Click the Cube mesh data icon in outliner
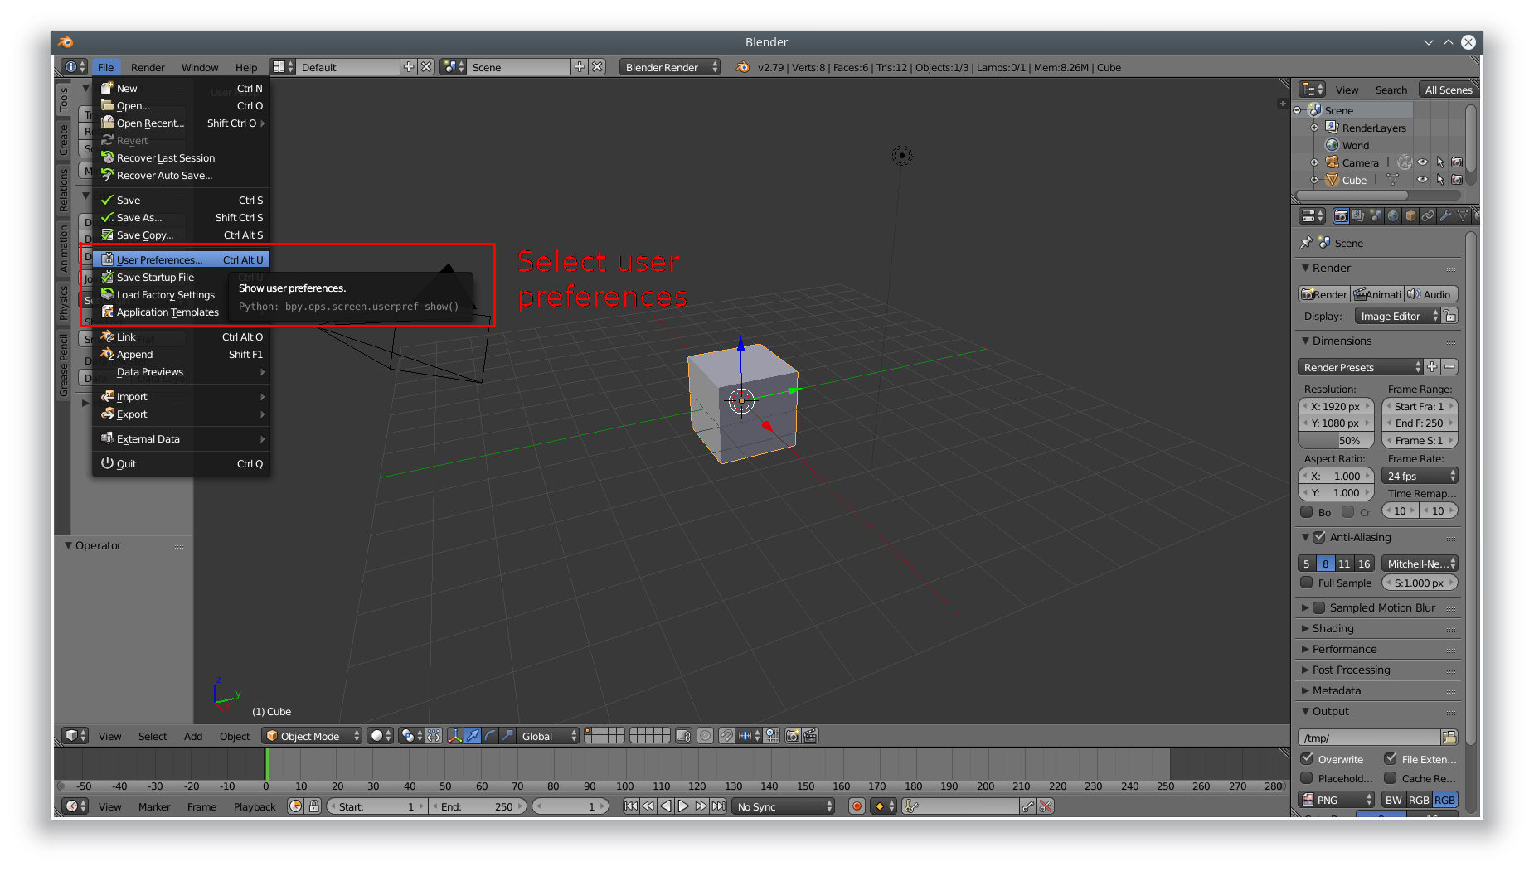Screen dimensions: 1534x871 (1393, 180)
